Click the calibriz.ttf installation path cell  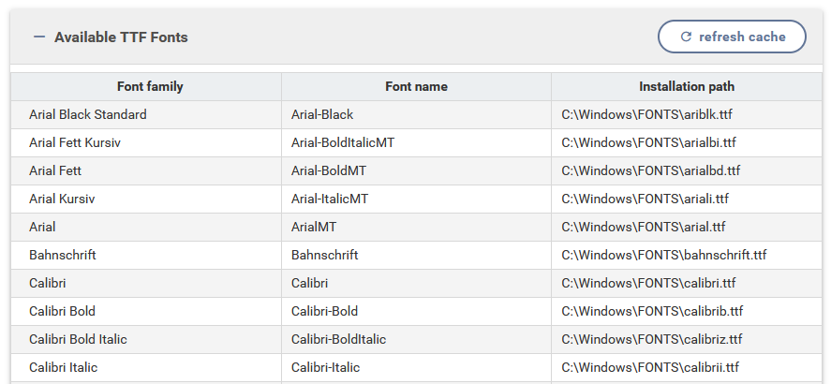[651, 339]
